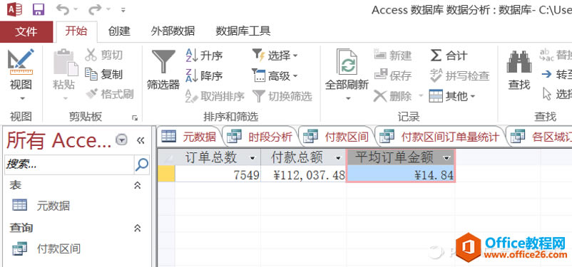Open the 其他 records dropdown
This screenshot has width=572, height=267.
point(452,96)
